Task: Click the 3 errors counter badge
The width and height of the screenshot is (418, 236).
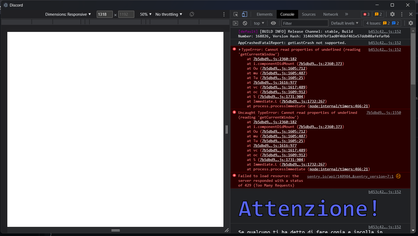Action: click(366, 14)
